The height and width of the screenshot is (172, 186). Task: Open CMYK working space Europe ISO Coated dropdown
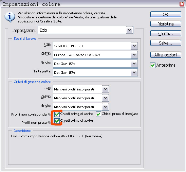tap(95, 55)
